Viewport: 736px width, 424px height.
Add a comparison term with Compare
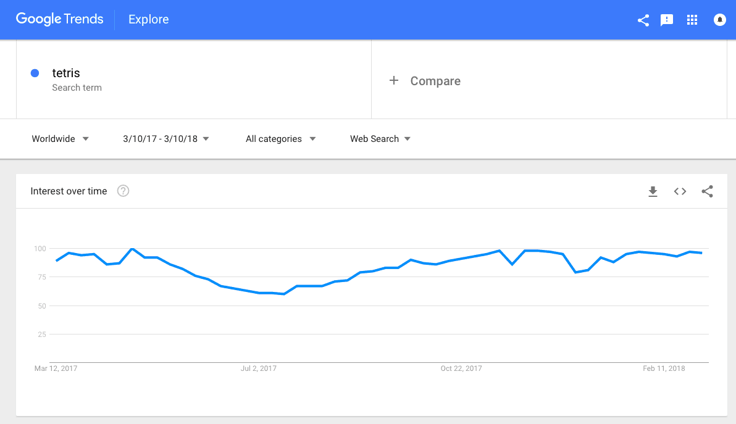coord(425,80)
